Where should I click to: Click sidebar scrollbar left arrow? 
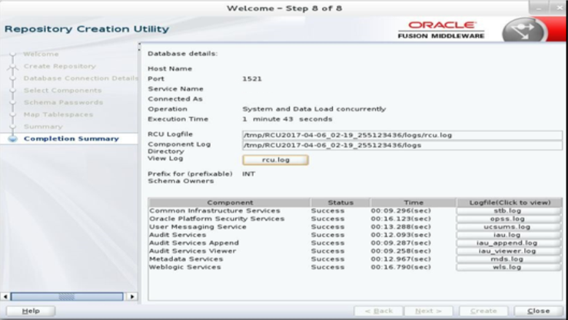[5, 296]
